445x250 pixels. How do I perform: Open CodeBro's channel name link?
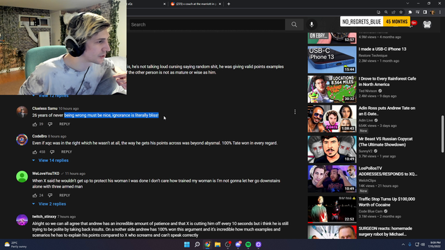[40, 136]
